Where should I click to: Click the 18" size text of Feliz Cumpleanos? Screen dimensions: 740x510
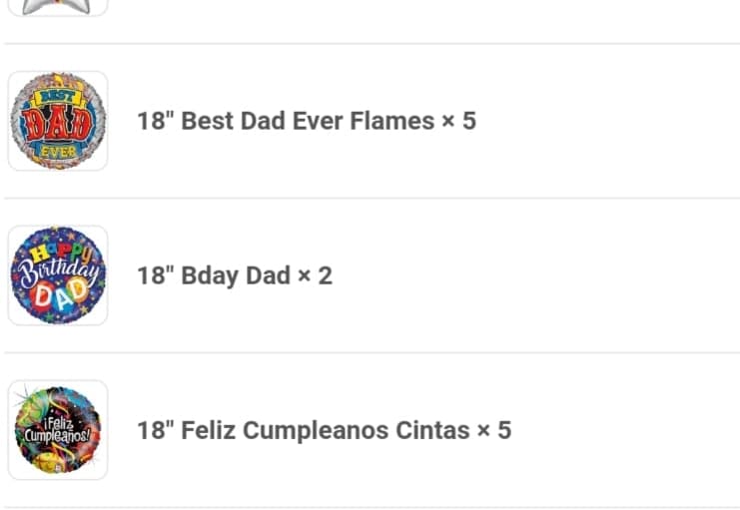[x=156, y=431]
